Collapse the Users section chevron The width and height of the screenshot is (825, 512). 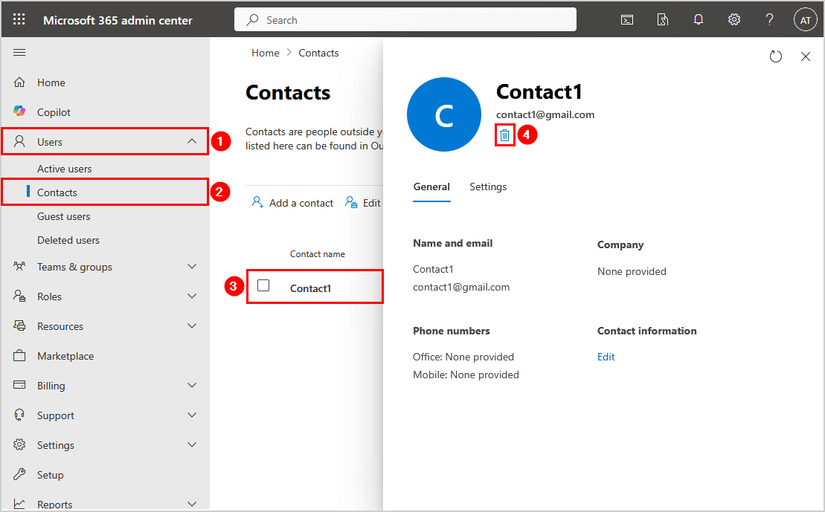pyautogui.click(x=192, y=141)
